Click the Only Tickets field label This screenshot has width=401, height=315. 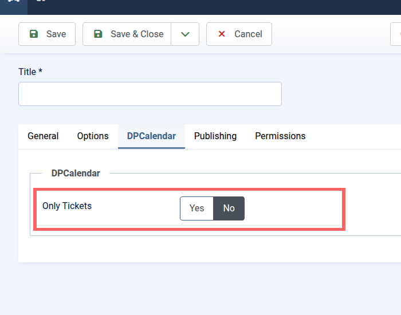[67, 206]
